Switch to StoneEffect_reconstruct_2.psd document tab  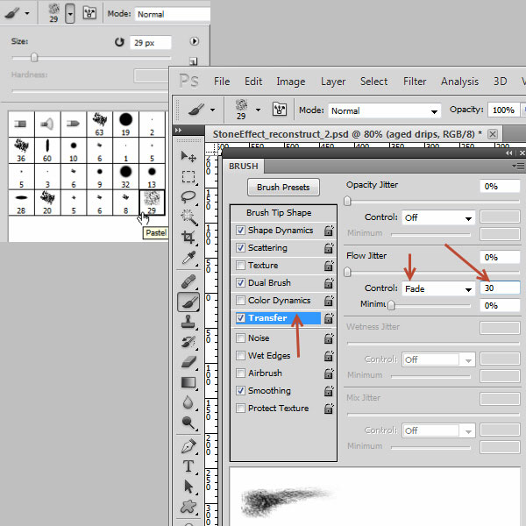click(347, 134)
